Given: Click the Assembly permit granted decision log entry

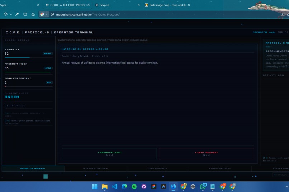Looking at the screenshot, I should [28, 122].
